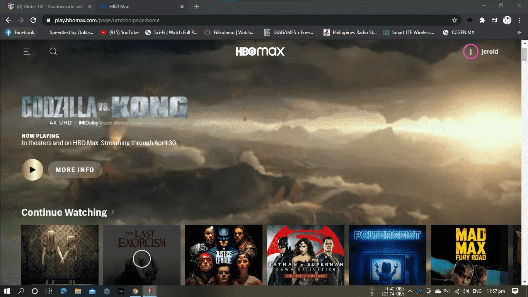The height and width of the screenshot is (297, 528).
Task: Open the media control playlist icon
Action: click(495, 20)
